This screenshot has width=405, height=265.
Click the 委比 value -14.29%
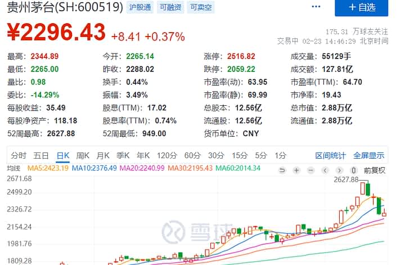pyautogui.click(x=45, y=95)
